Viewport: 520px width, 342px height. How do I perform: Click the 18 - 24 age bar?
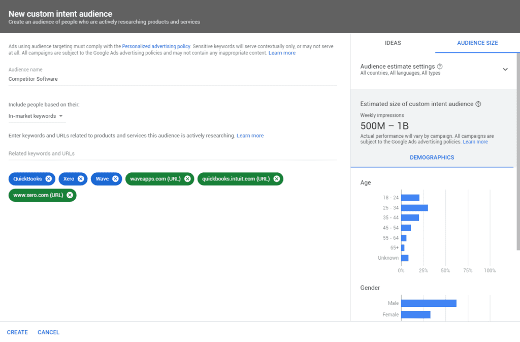click(410, 198)
